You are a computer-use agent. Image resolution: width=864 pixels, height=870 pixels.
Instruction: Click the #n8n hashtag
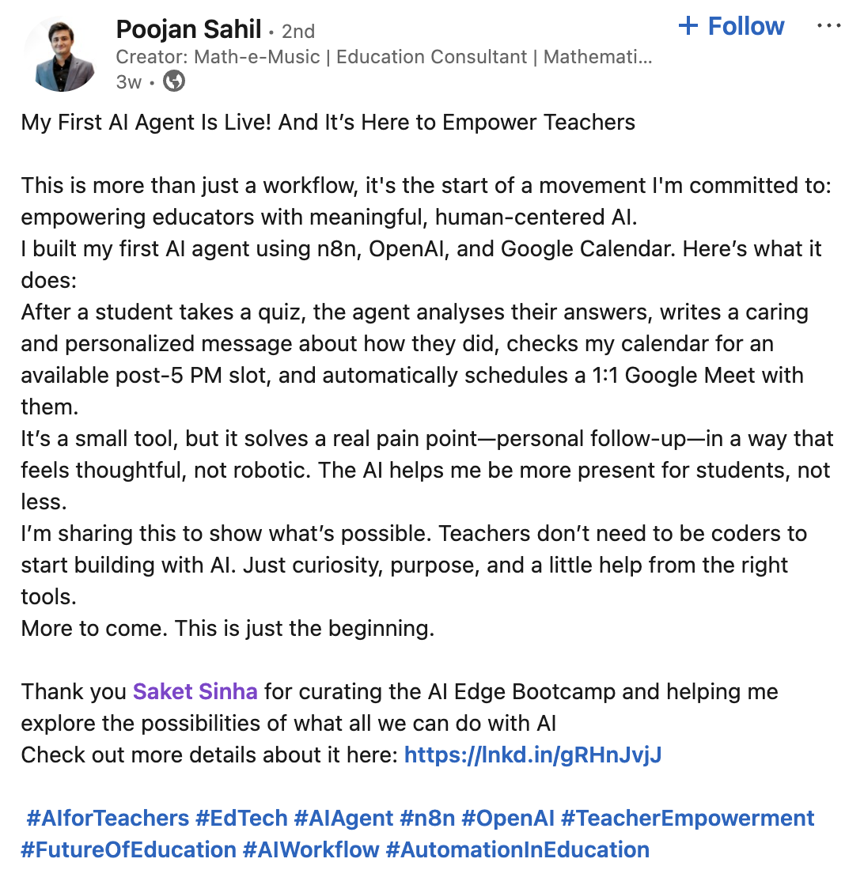427,818
